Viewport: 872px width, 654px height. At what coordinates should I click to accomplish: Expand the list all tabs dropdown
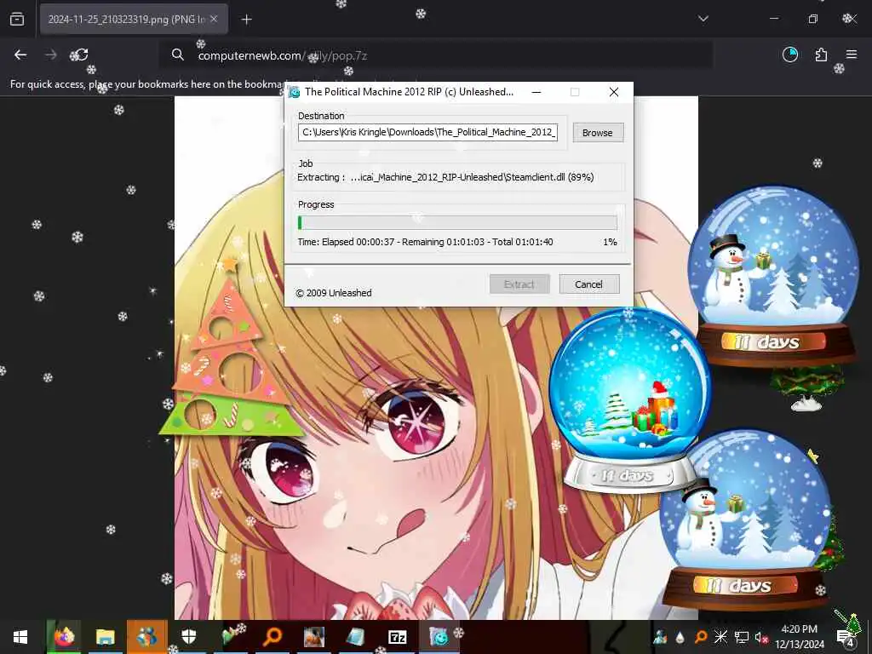[703, 19]
